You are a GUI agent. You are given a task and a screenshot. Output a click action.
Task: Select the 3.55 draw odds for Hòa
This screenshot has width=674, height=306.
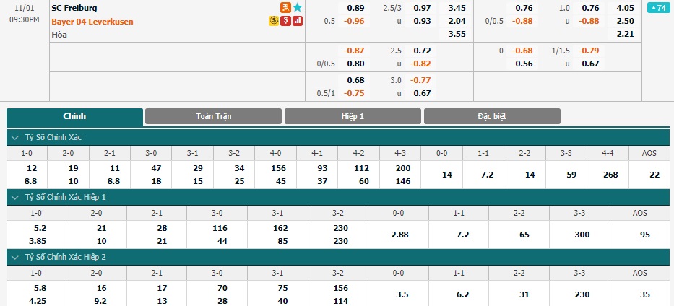[x=457, y=35]
